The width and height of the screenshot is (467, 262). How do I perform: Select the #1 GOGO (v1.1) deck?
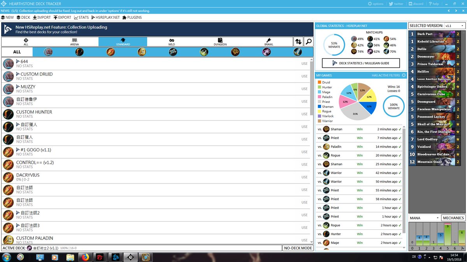point(156,152)
